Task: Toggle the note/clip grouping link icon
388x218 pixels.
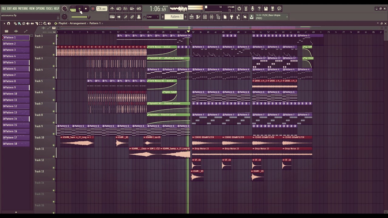Action: 132,17
